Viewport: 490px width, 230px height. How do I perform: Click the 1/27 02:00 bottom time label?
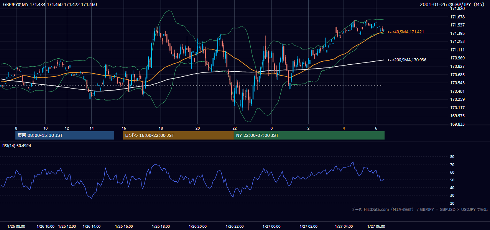[309, 227]
